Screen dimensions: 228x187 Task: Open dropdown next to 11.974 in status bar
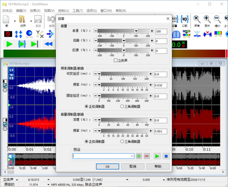(x=48, y=185)
